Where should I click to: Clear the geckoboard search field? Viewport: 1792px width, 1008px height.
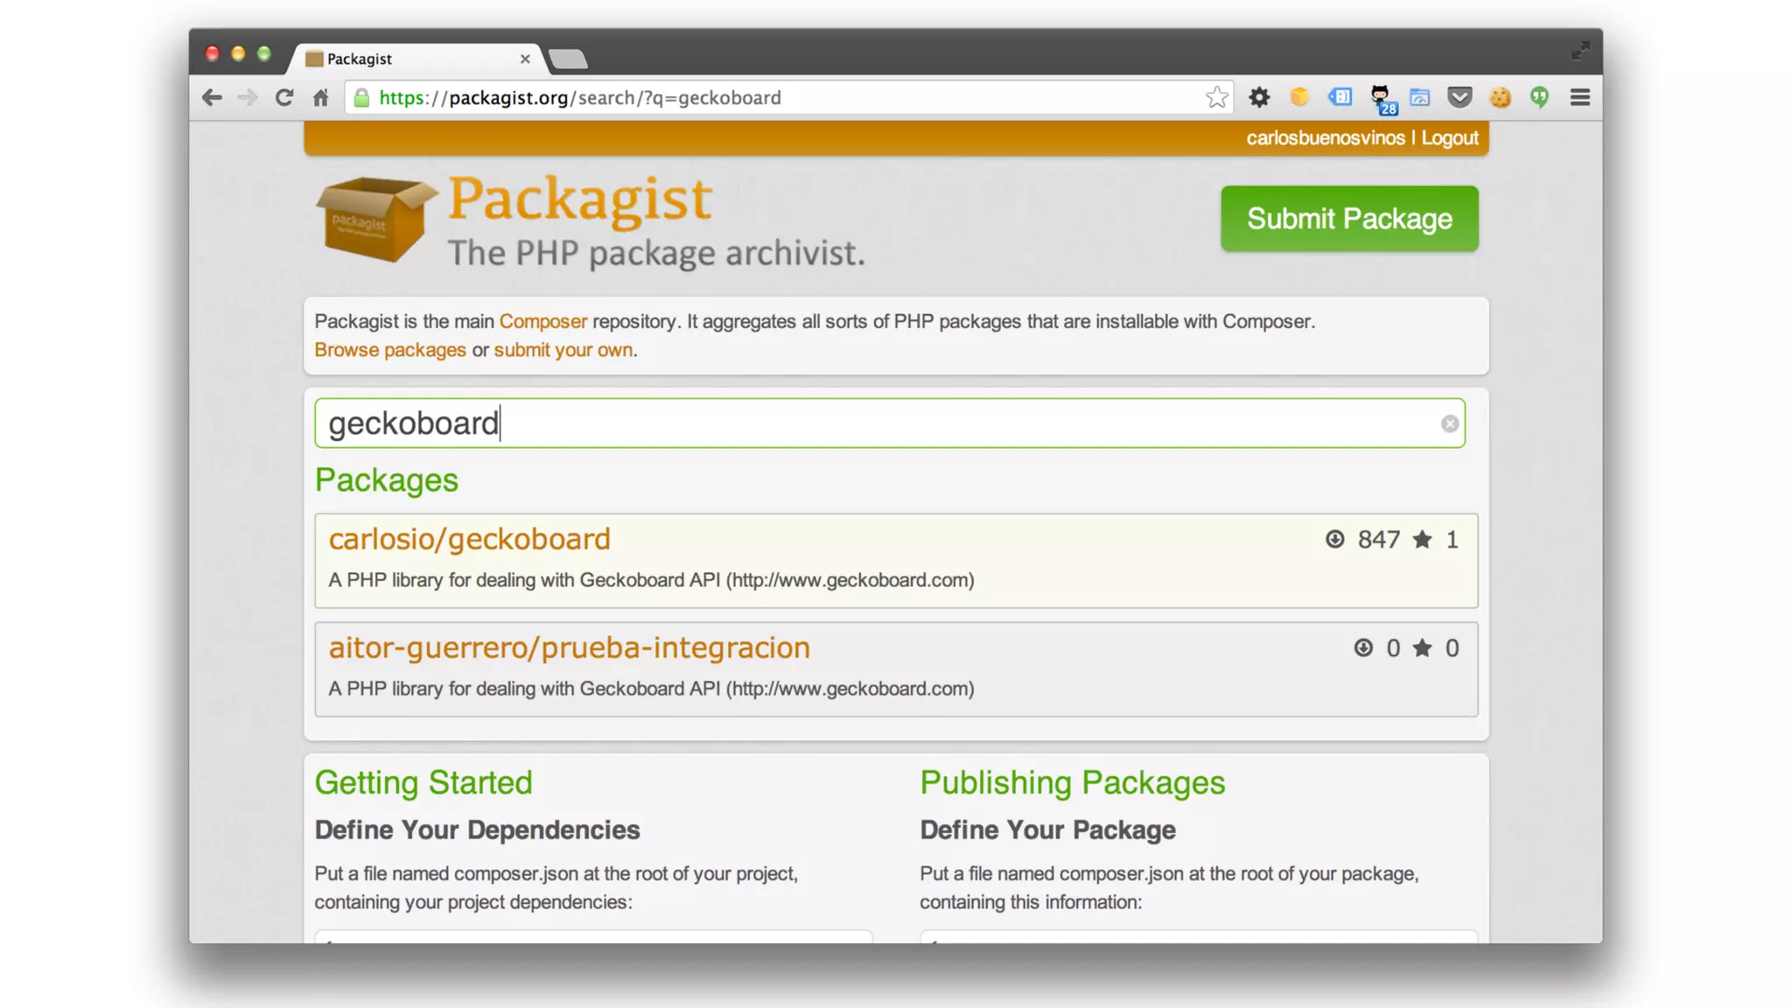point(1449,423)
